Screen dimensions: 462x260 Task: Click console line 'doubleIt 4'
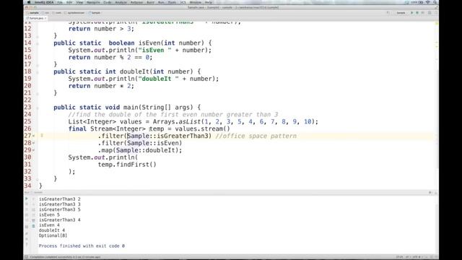pos(52,230)
